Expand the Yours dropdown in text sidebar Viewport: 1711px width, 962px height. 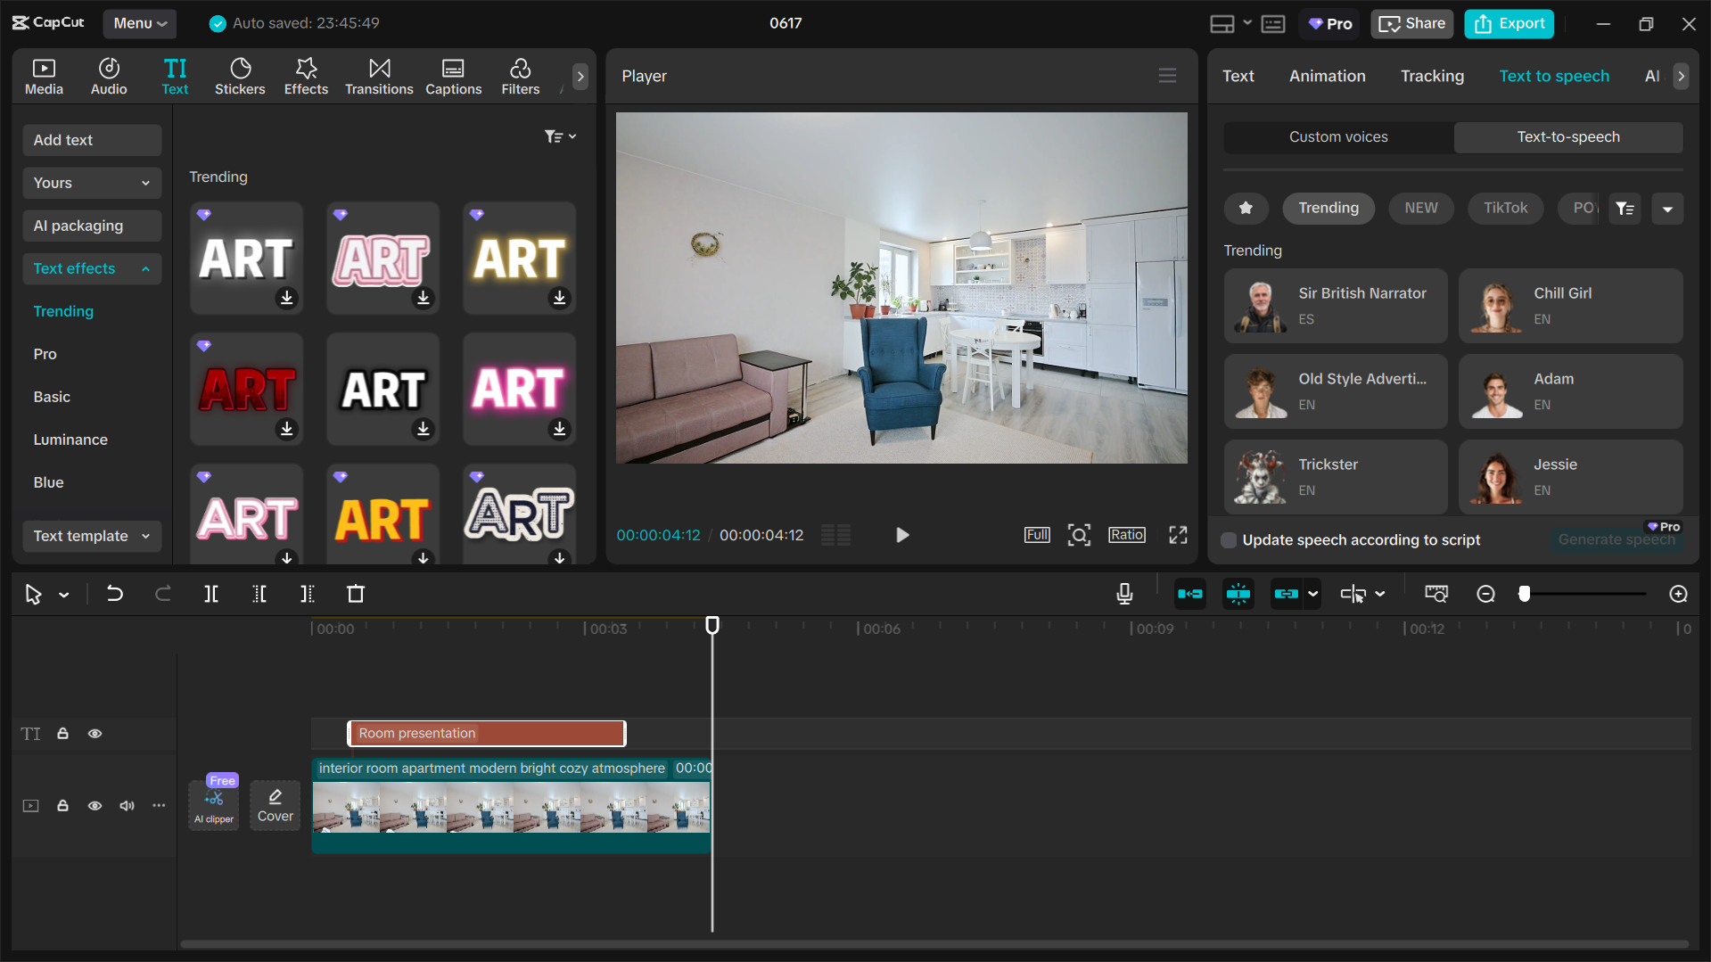tap(92, 183)
